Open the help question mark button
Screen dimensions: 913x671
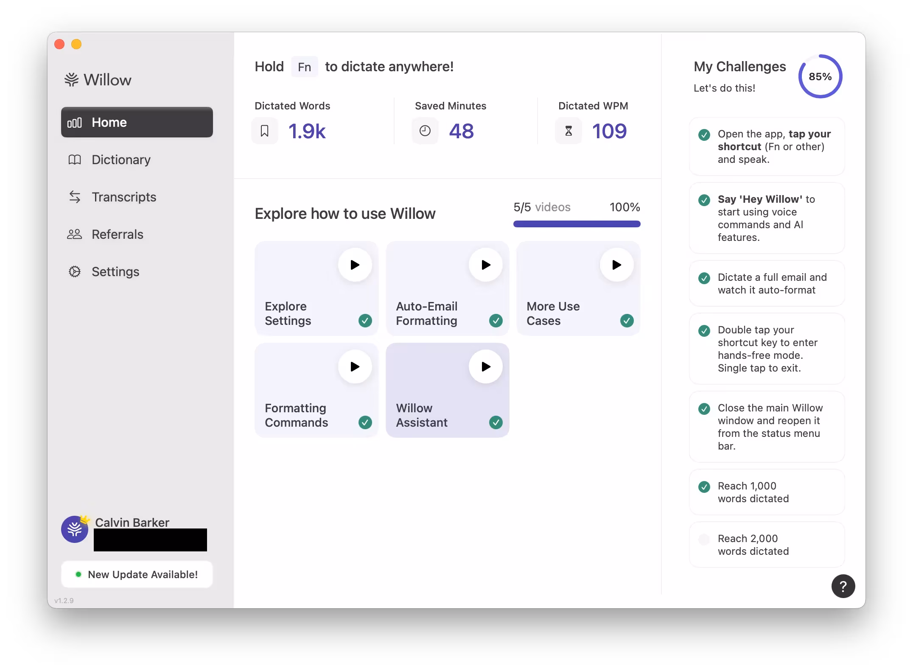coord(843,586)
